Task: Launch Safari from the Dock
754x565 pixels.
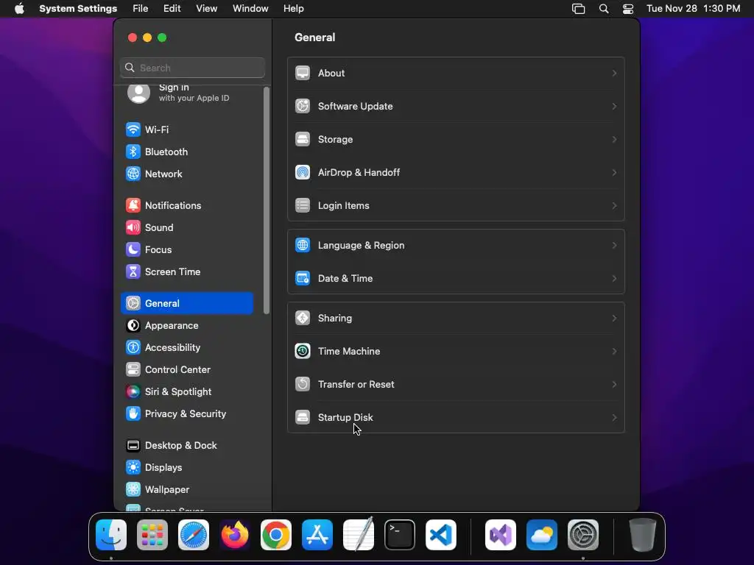Action: coord(194,535)
